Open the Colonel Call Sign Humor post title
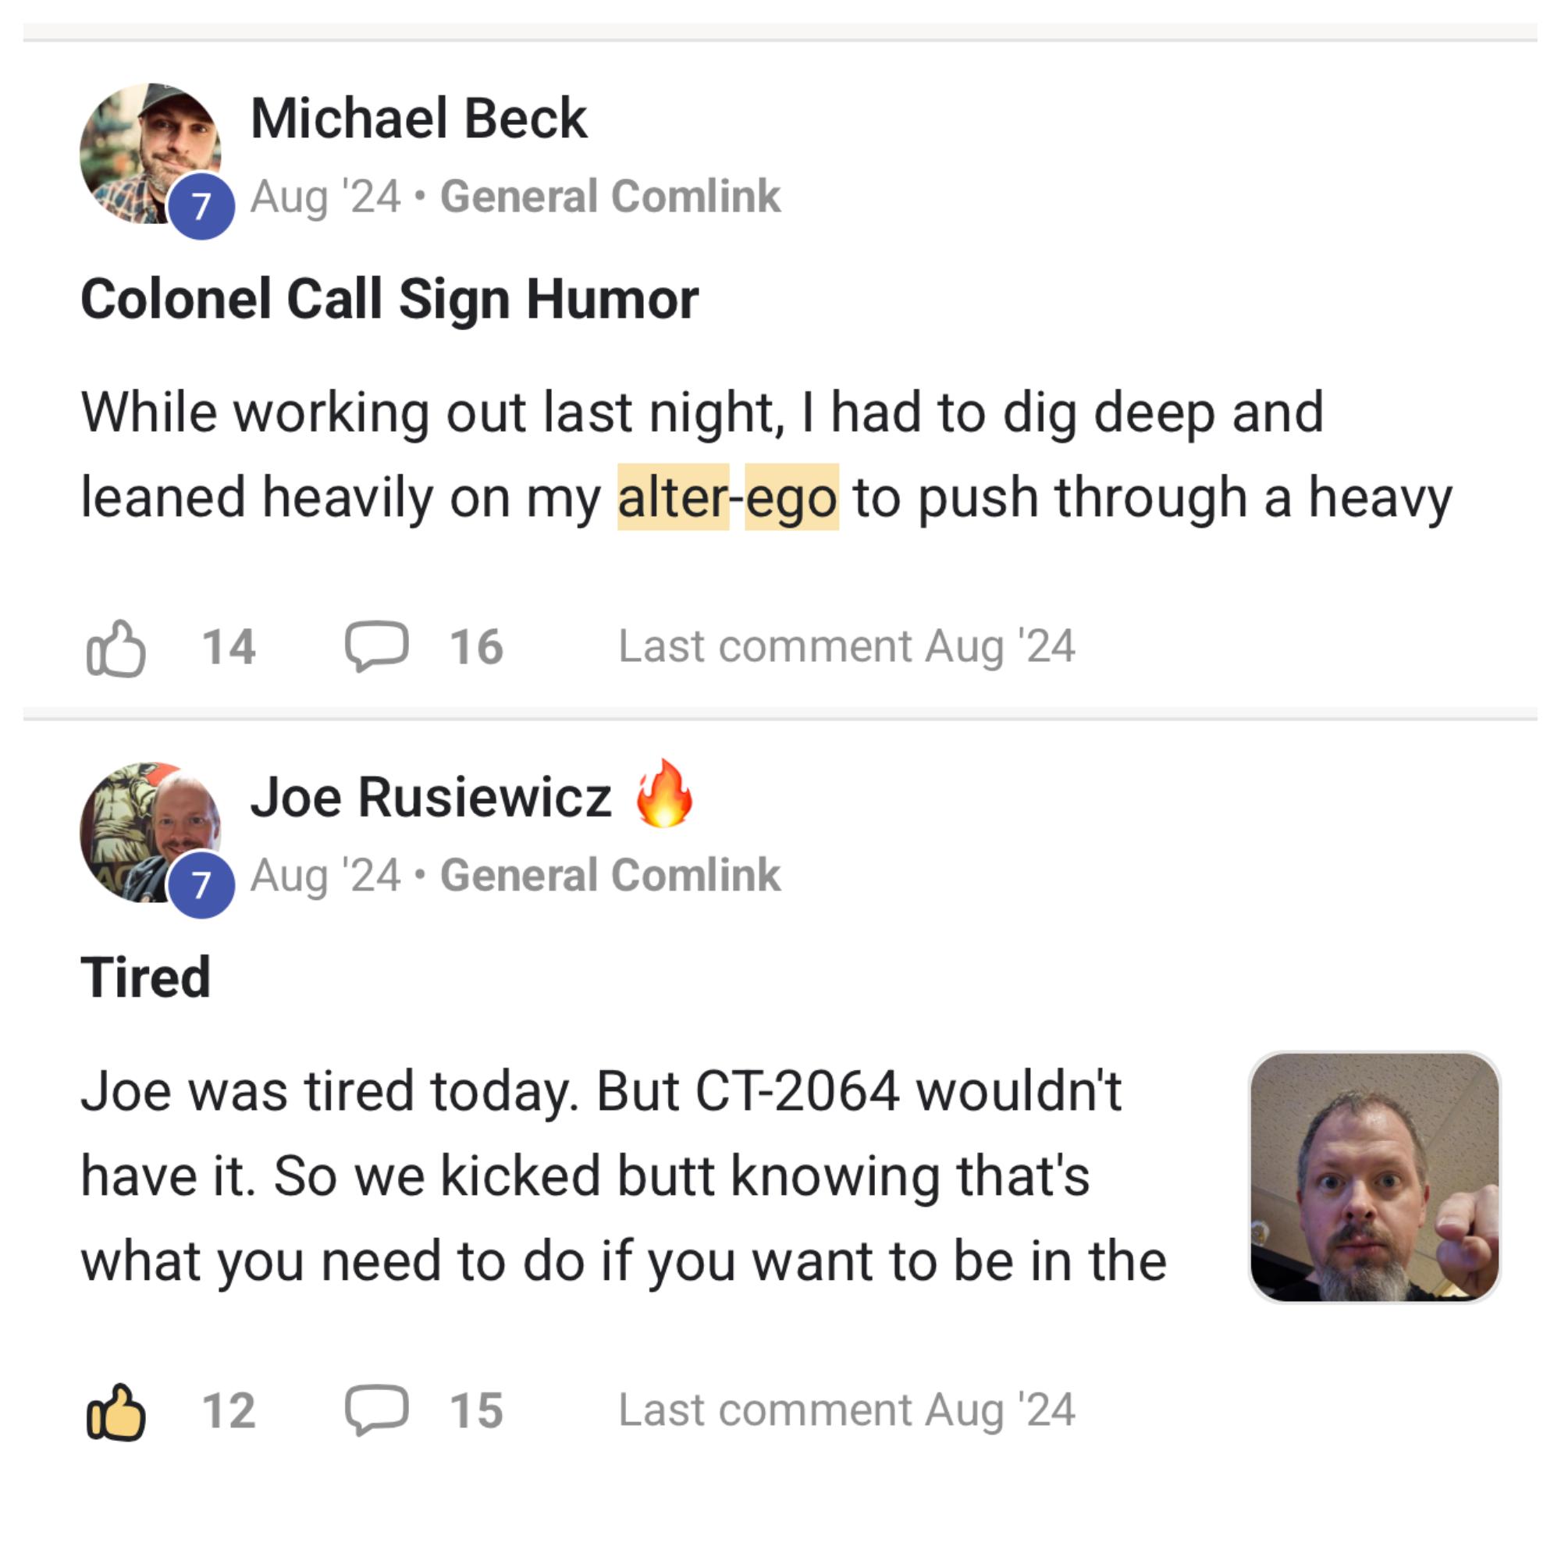 tap(389, 299)
